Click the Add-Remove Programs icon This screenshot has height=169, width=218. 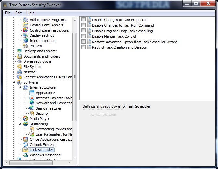pos(26,20)
